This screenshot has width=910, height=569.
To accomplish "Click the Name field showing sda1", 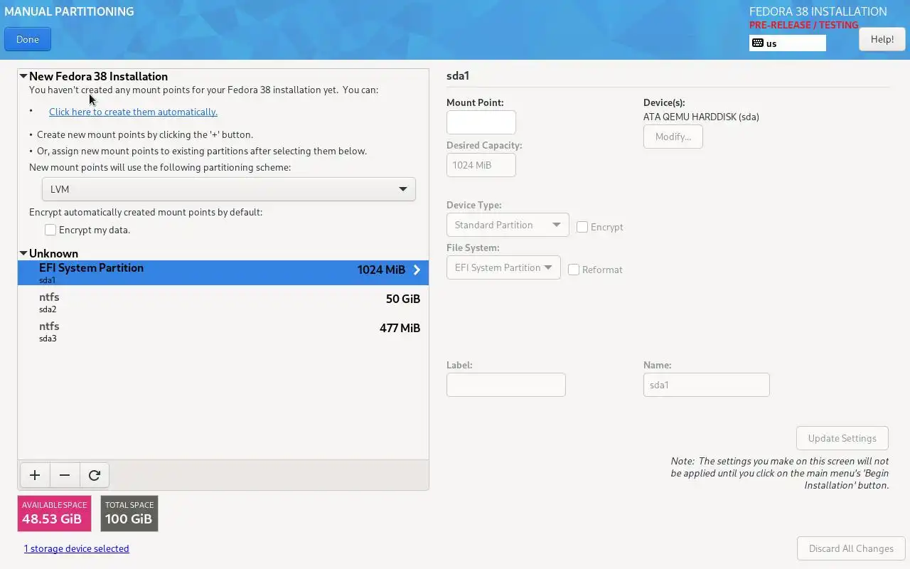I will tap(707, 385).
